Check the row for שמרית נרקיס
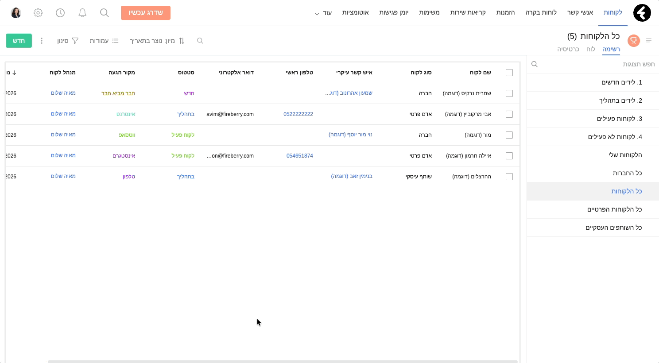This screenshot has width=659, height=363. tap(509, 93)
